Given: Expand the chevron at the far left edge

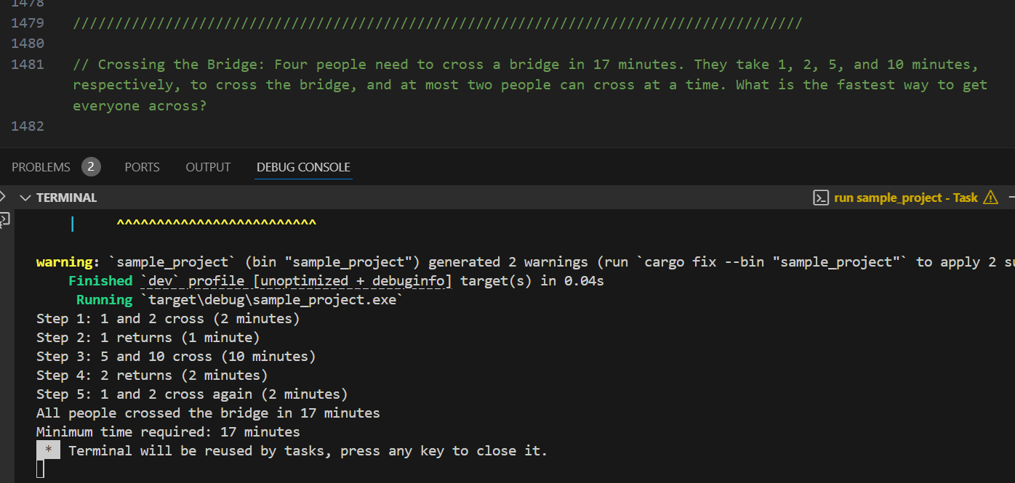Looking at the screenshot, I should coord(3,197).
